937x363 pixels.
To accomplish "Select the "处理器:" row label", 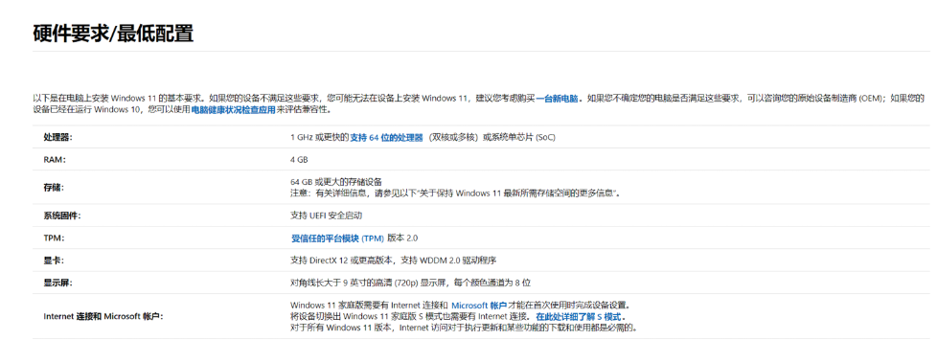I will tap(58, 137).
